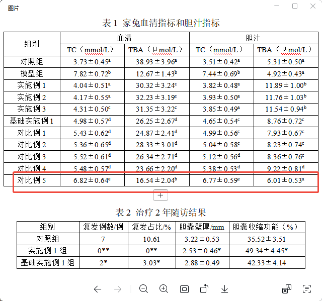This screenshot has height=301, width=322.
Task: Click the value 16.54±2.04 cell
Action: tap(156, 180)
